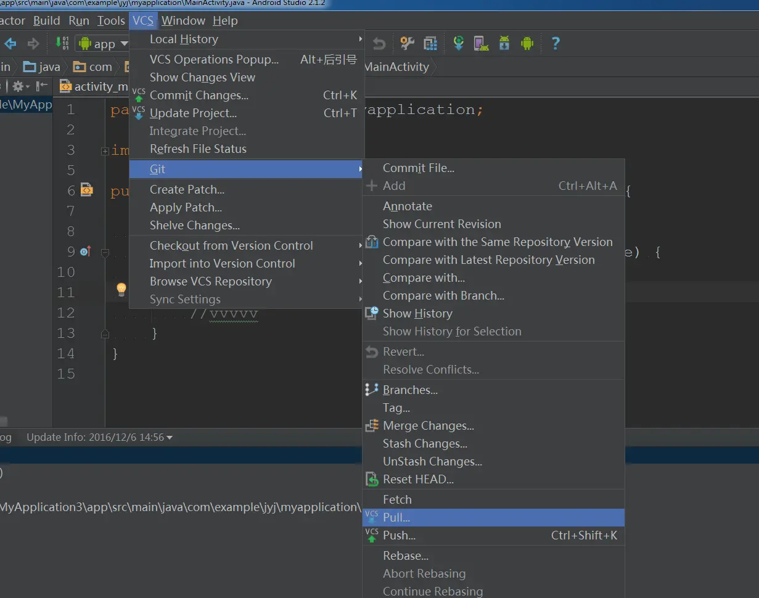This screenshot has height=598, width=759.
Task: Choose VCS Operations Popup entry
Action: pyautogui.click(x=247, y=59)
